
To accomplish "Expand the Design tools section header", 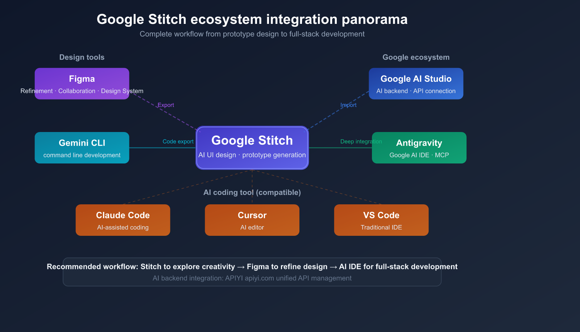I will (x=82, y=57).
